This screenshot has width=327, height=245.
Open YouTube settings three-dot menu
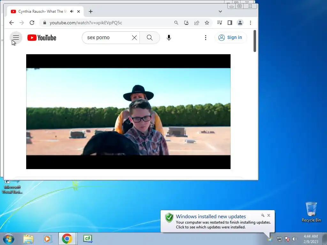point(206,38)
